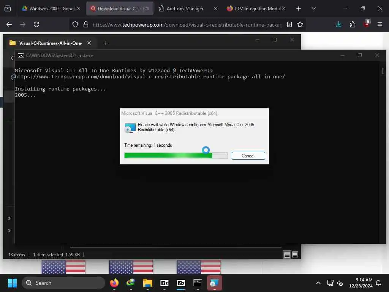
Task: Open Command Prompt from taskbar
Action: pyautogui.click(x=198, y=283)
